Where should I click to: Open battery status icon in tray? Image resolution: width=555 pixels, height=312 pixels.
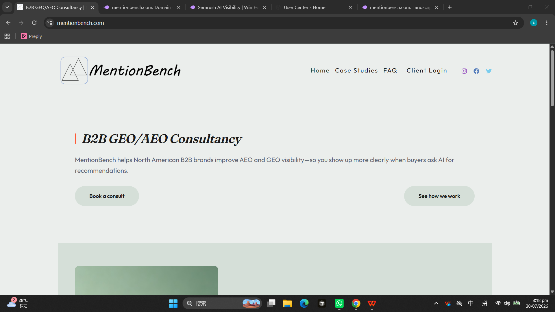pyautogui.click(x=517, y=303)
